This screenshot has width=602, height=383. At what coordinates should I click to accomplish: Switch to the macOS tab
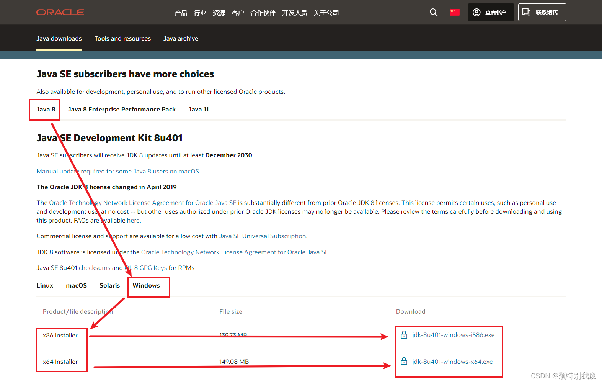tap(77, 285)
